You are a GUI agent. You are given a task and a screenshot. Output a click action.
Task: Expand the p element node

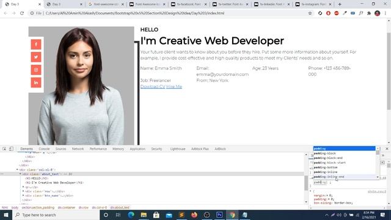[23, 187]
